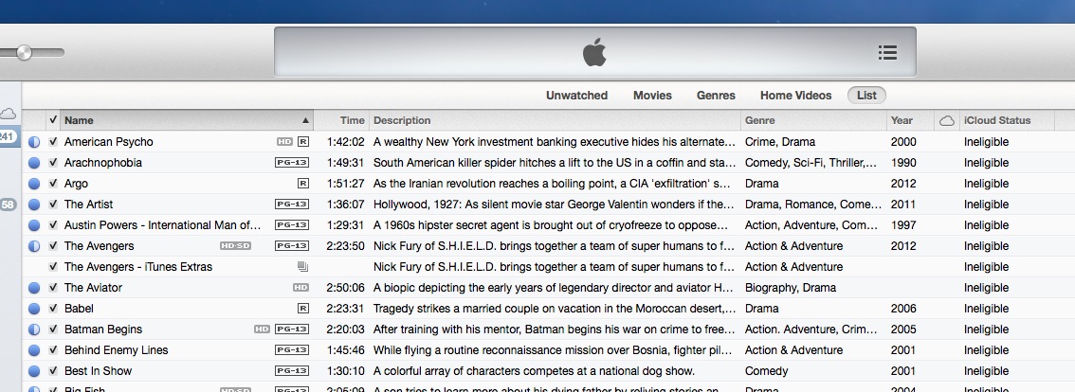Click the unwatched dot for The Aviator
The image size is (1075, 392).
point(34,288)
